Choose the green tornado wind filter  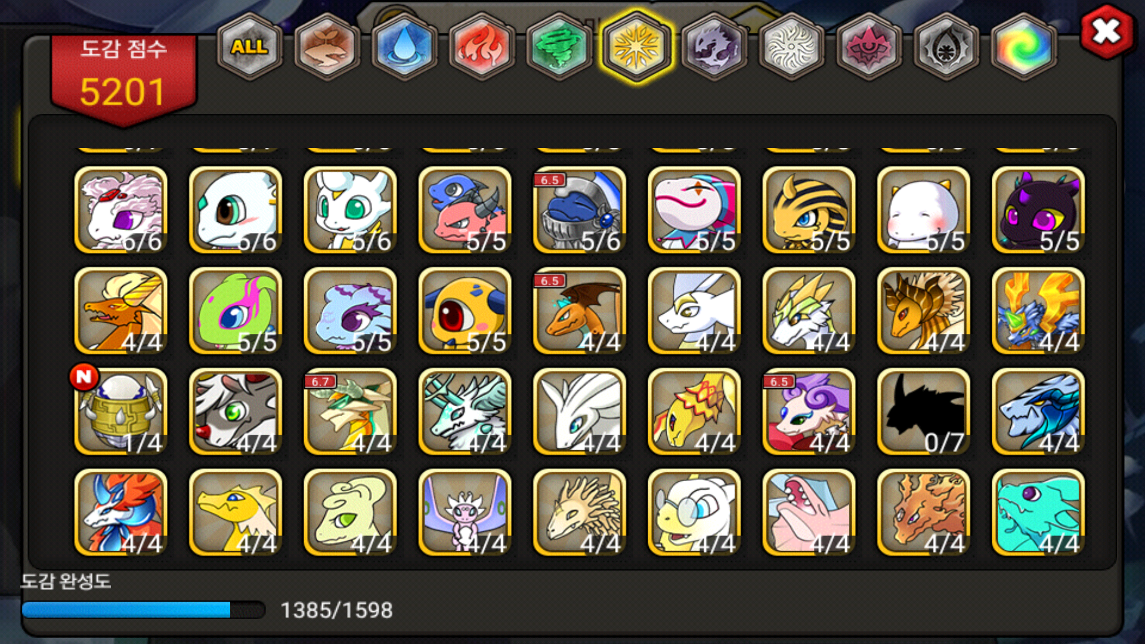coord(559,47)
